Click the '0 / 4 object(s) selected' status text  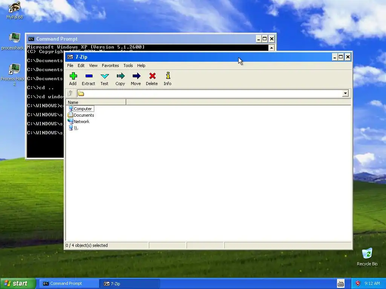pos(87,245)
